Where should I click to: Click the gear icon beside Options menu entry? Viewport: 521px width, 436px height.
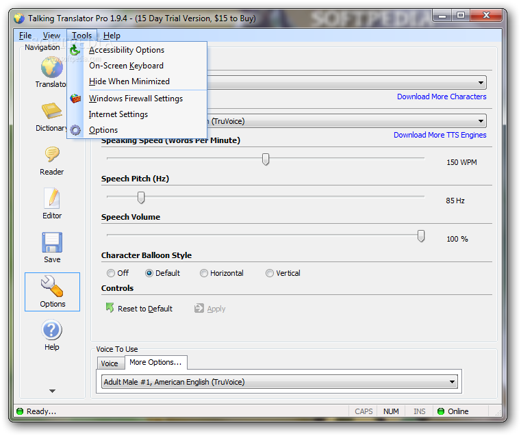point(75,130)
